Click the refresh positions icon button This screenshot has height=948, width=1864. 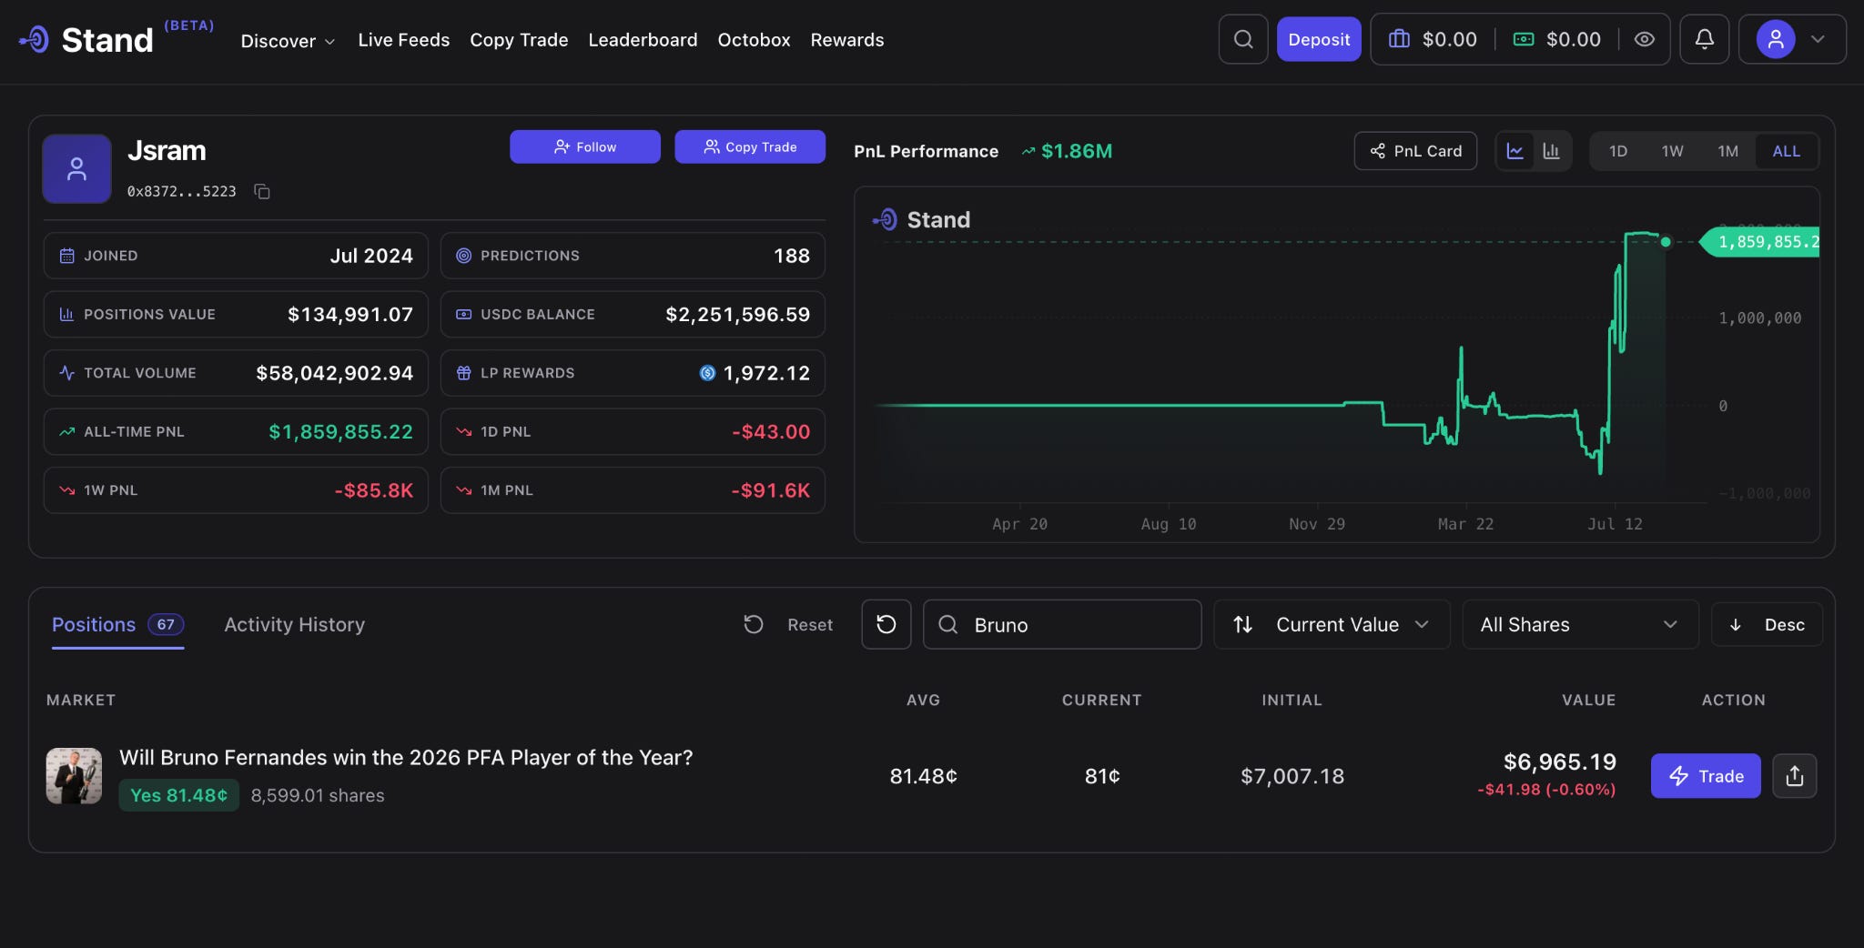click(886, 624)
